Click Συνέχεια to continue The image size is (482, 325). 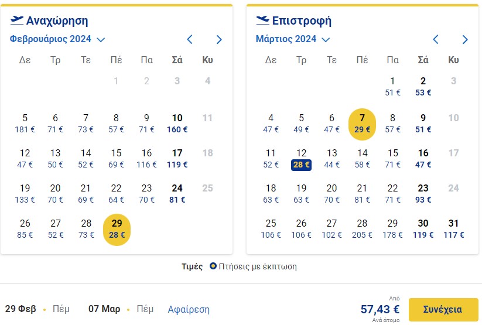coord(443,309)
